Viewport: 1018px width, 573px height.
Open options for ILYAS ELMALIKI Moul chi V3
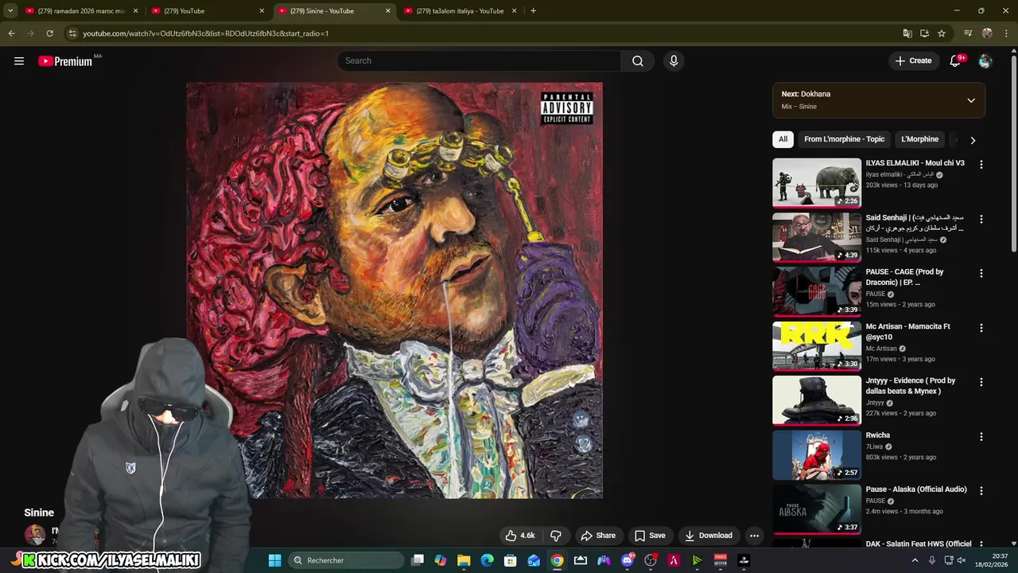click(x=981, y=165)
